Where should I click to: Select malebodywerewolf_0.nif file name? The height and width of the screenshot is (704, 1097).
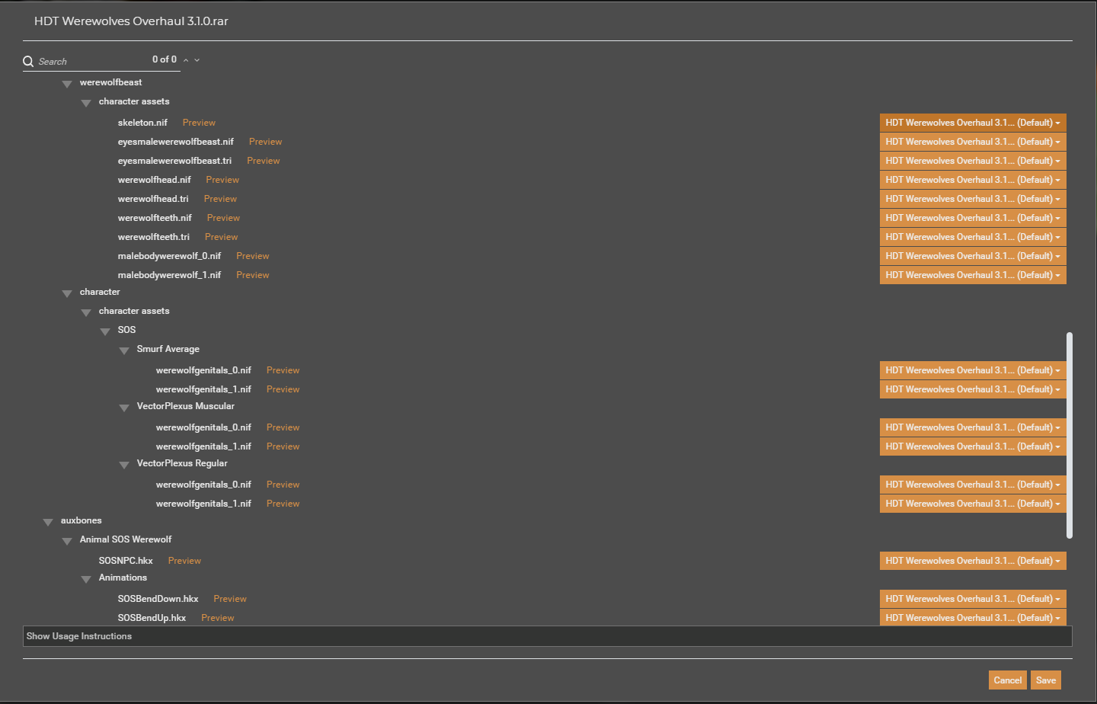169,256
